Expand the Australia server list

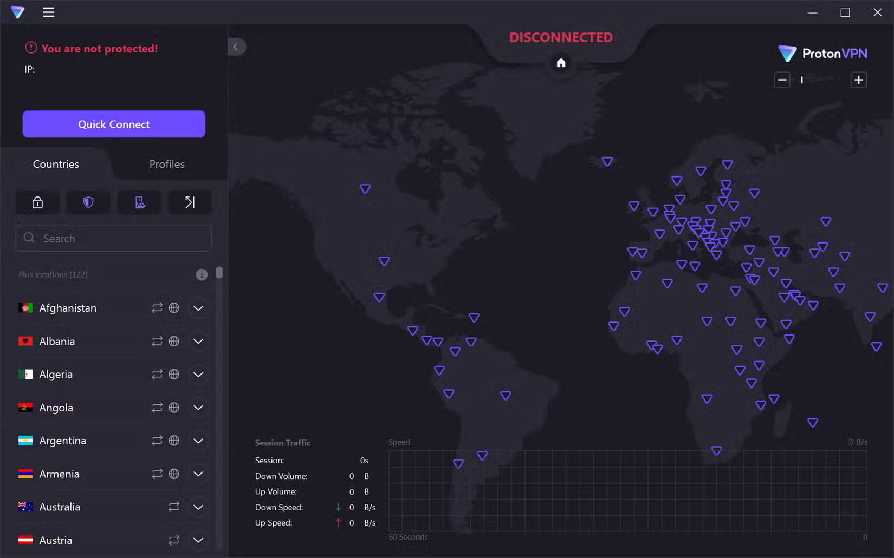pyautogui.click(x=198, y=507)
